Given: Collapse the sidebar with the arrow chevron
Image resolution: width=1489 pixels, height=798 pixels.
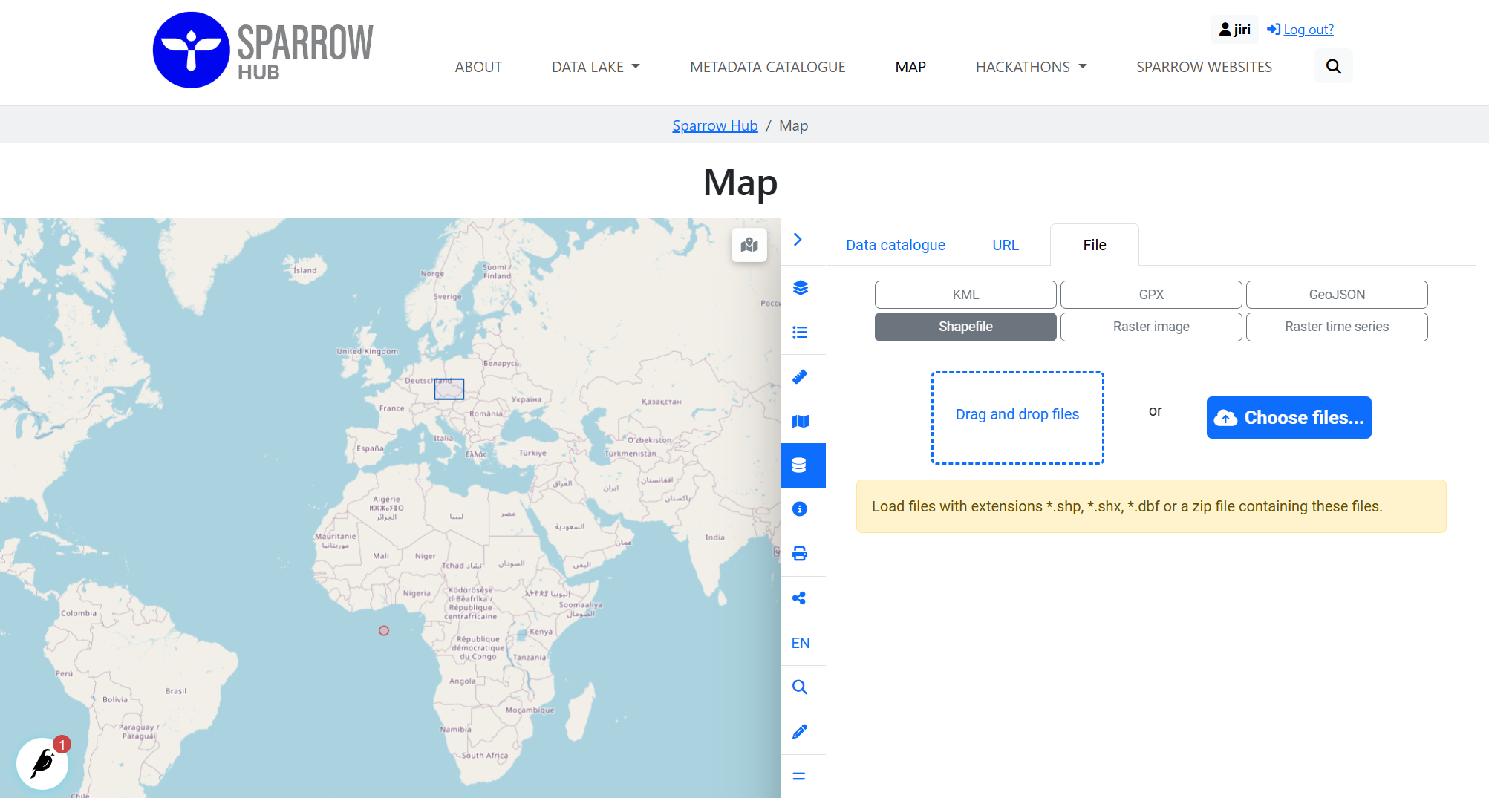Looking at the screenshot, I should click(x=798, y=240).
